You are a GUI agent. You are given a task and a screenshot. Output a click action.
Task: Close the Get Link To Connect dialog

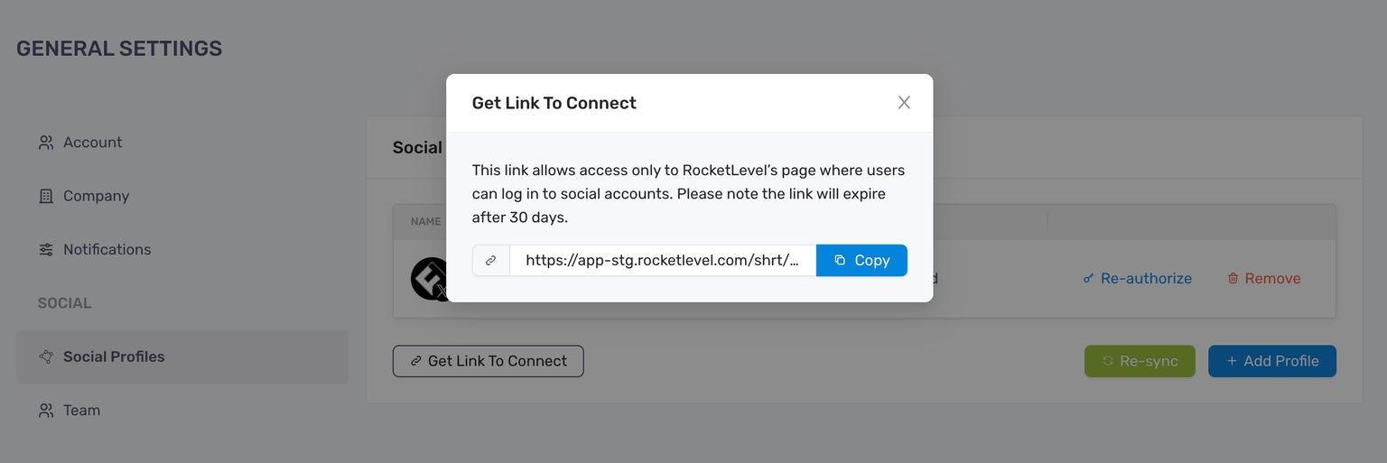coord(904,103)
